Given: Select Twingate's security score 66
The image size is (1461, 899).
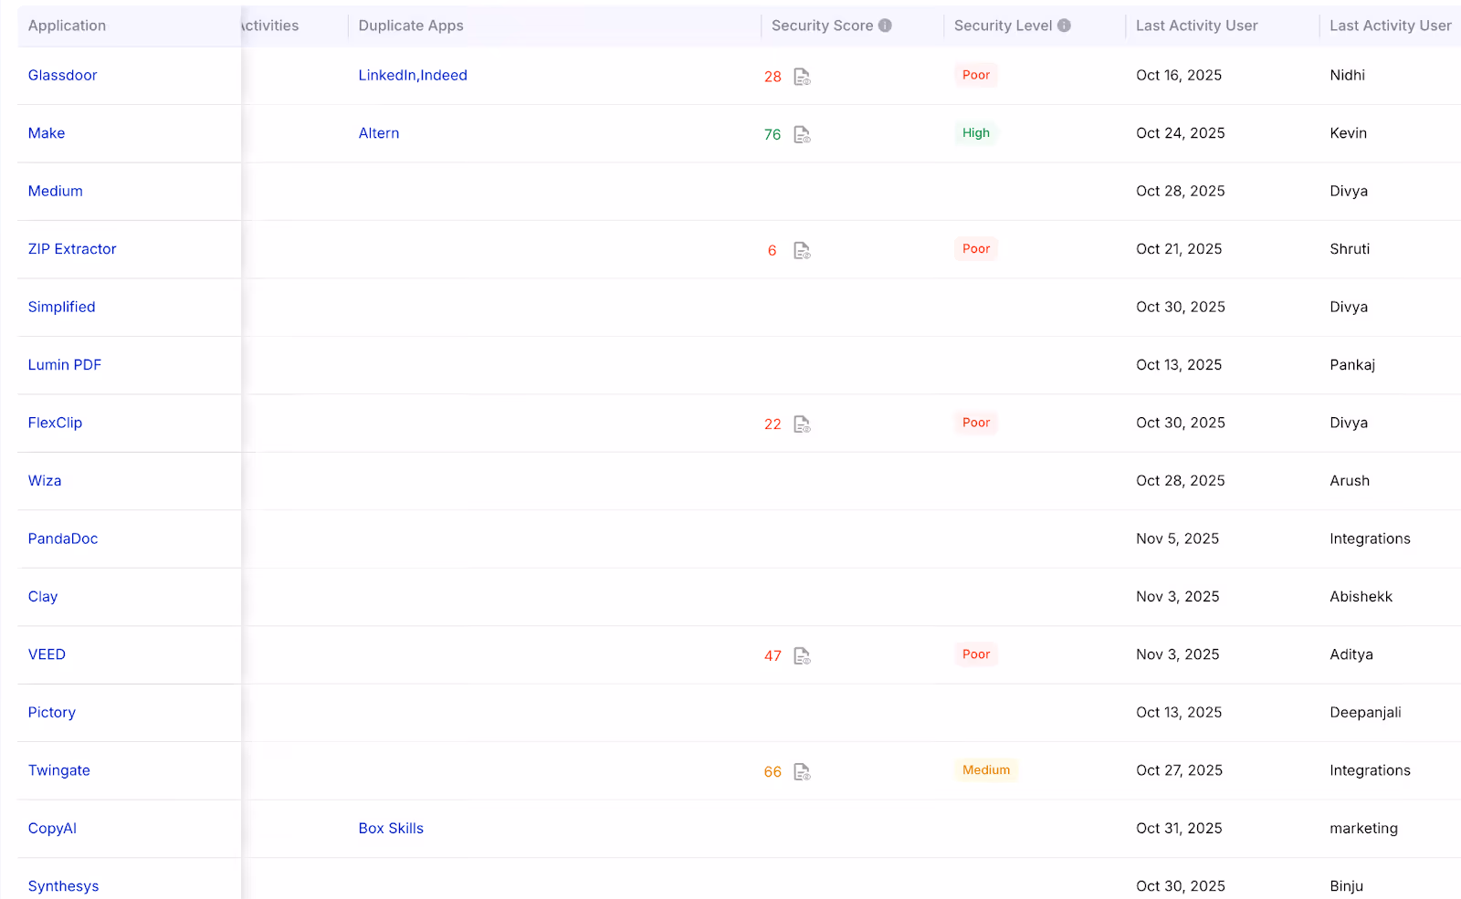Looking at the screenshot, I should click(773, 772).
